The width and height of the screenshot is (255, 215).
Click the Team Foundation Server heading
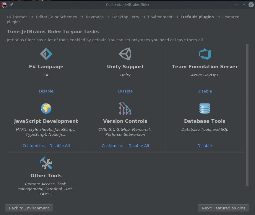point(205,67)
